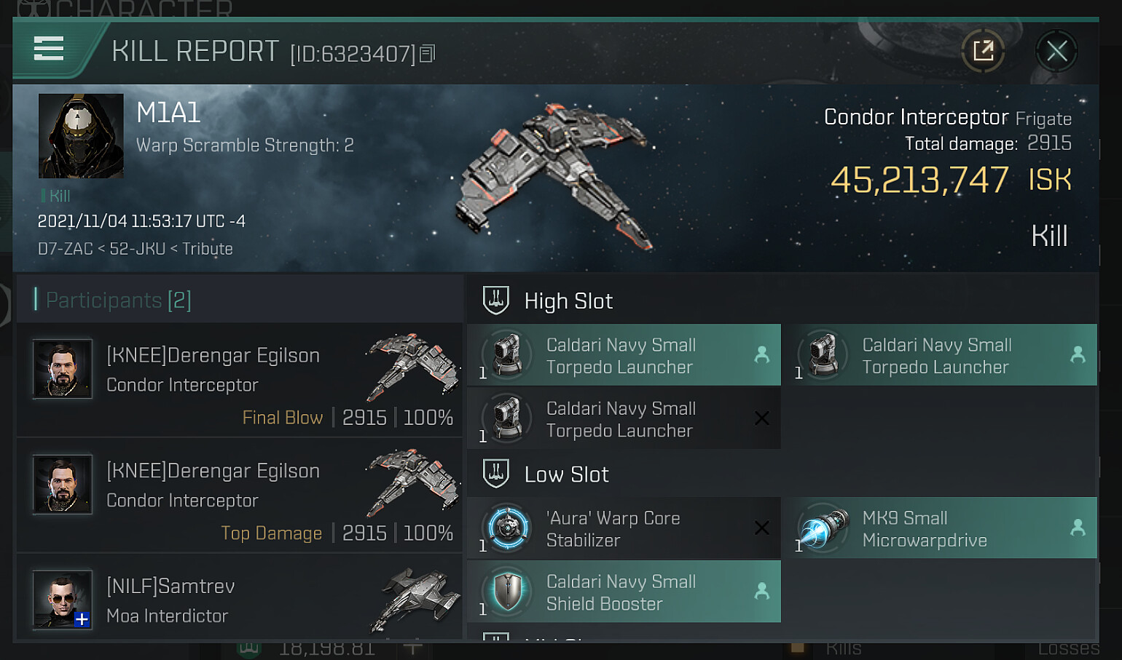The image size is (1122, 660).
Task: Collapse the Low Slot section header
Action: pos(566,474)
